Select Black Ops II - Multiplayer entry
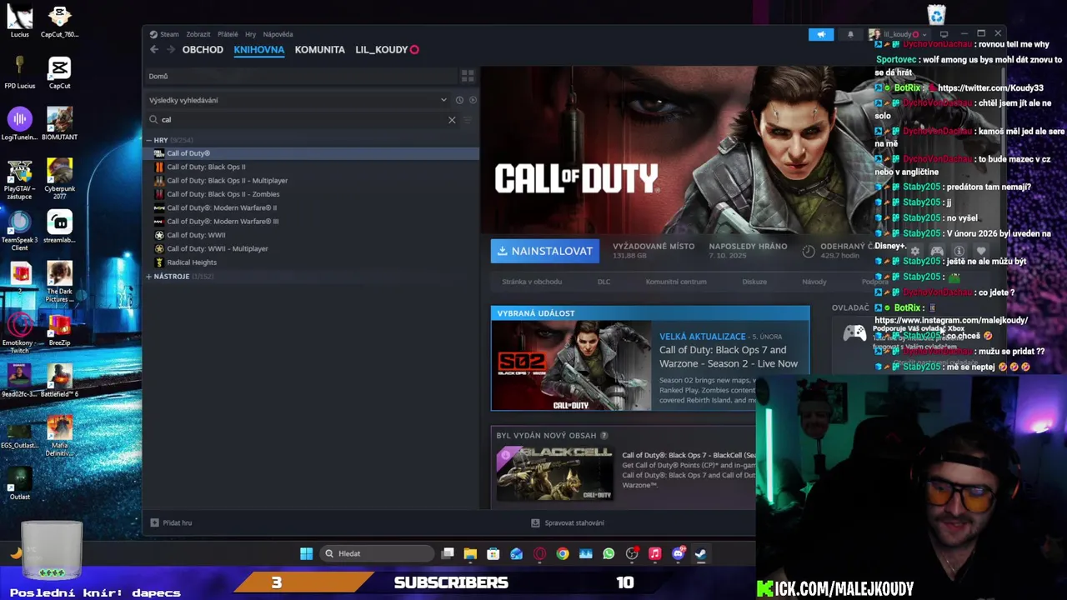The width and height of the screenshot is (1067, 600). [310, 181]
